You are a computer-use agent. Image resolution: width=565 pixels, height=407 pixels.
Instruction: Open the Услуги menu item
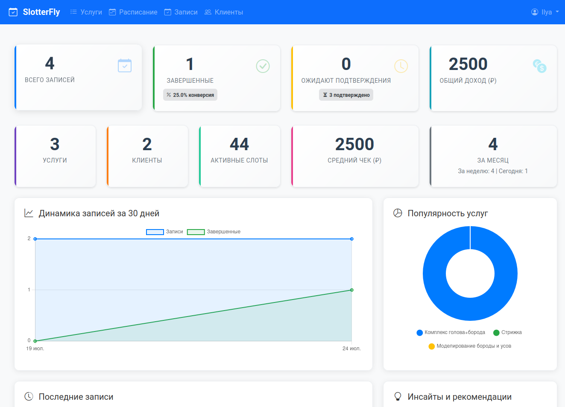(x=86, y=12)
